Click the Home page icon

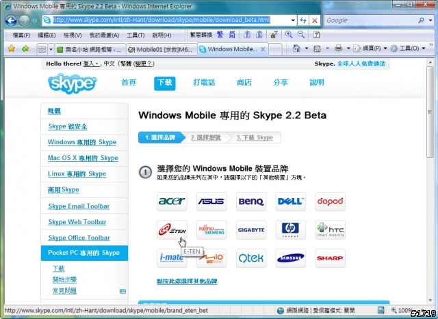coord(296,48)
